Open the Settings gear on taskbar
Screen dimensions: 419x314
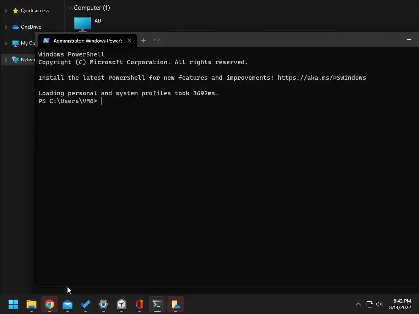tap(104, 304)
